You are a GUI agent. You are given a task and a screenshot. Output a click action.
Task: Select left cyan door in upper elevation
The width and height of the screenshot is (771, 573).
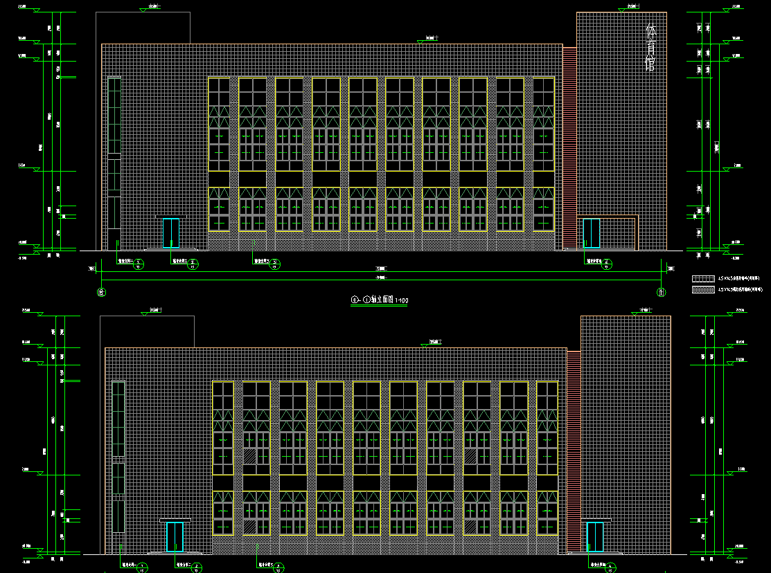[170, 233]
